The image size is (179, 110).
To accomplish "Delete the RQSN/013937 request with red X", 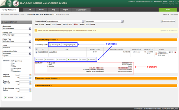I will (x=175, y=52).
